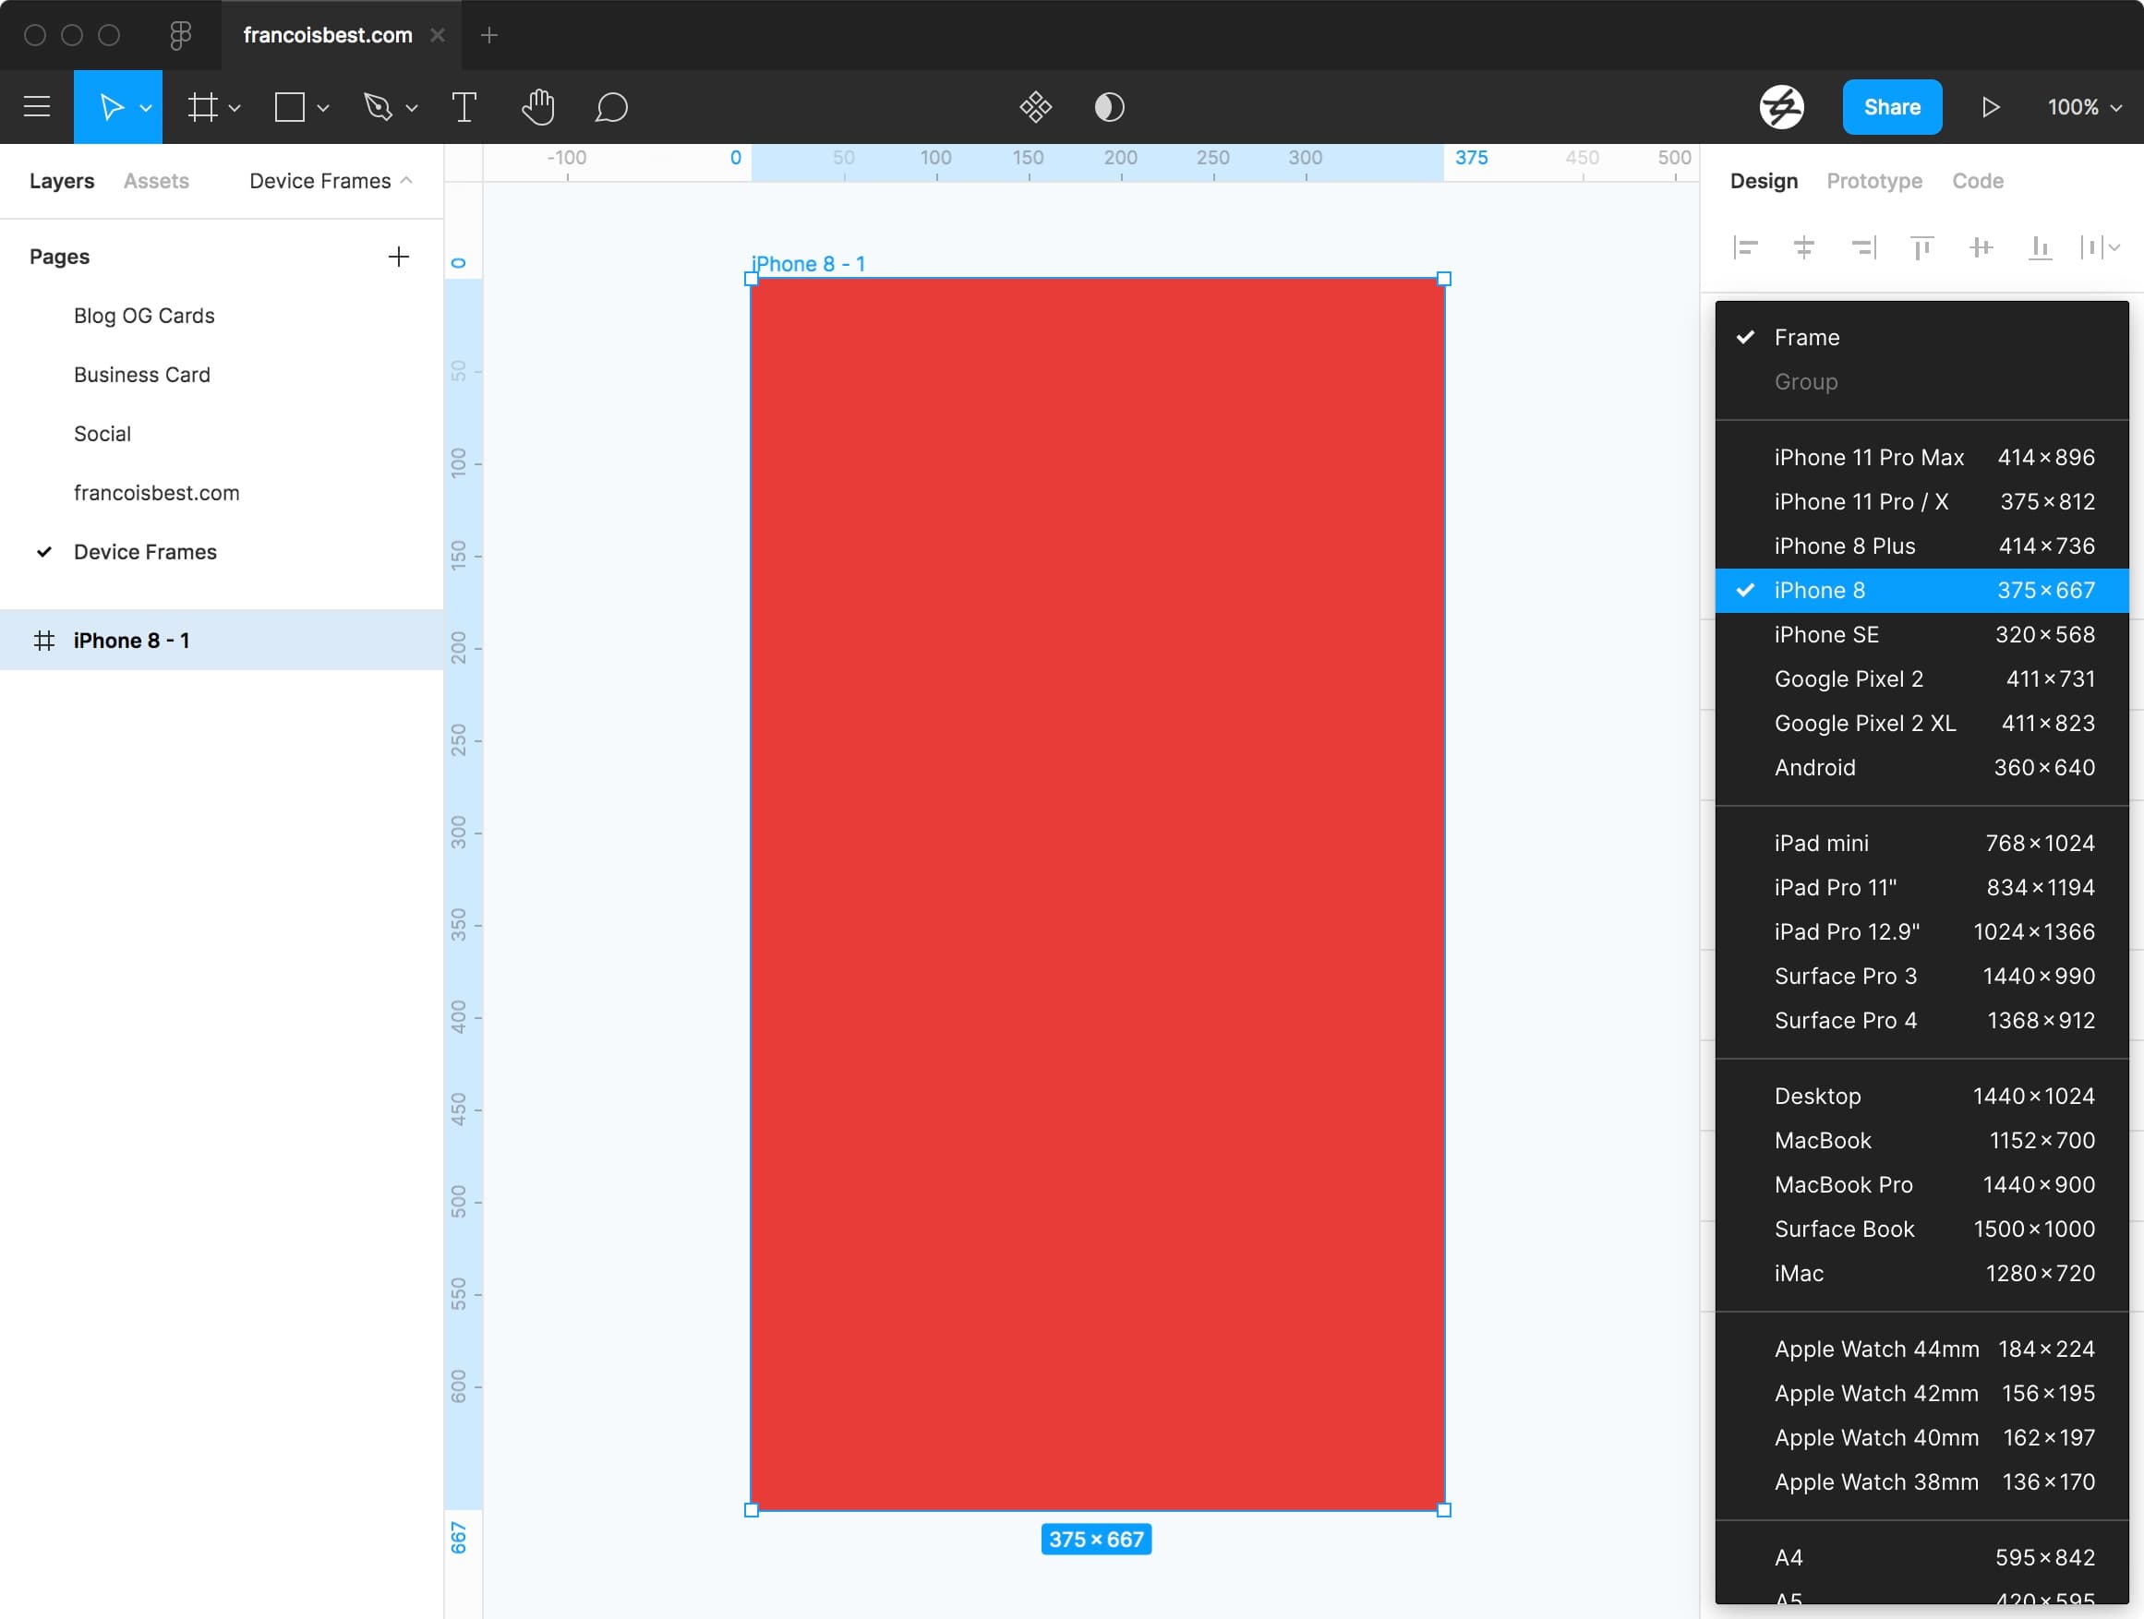This screenshot has width=2144, height=1619.
Task: Select the Frame tool
Action: pos(202,106)
